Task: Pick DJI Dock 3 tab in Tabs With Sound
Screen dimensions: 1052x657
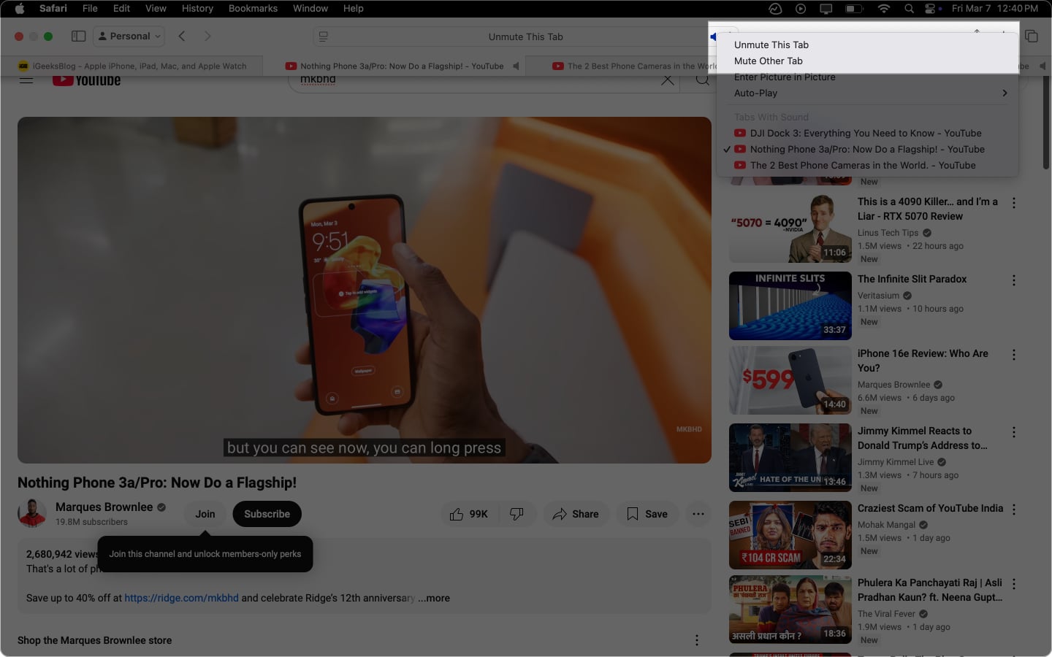Action: [x=867, y=133]
